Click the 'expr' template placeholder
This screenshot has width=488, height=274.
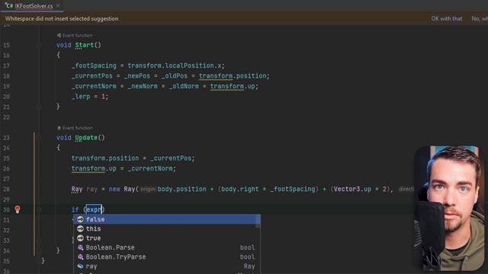click(94, 209)
